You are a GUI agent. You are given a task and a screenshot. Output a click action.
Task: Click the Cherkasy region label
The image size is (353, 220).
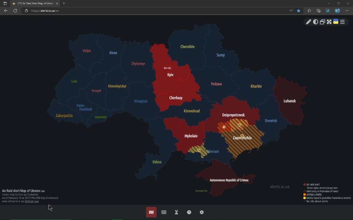[176, 98]
